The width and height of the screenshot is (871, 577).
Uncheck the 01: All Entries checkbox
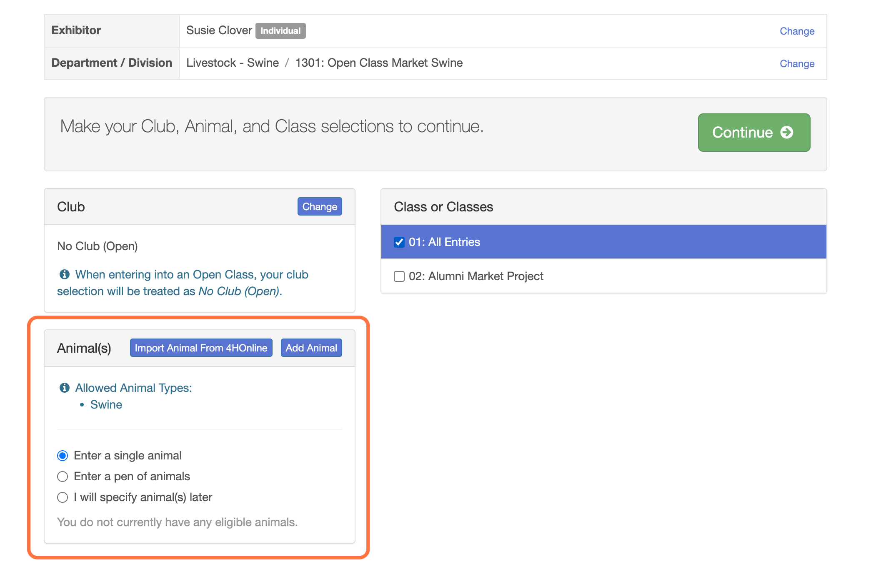(x=399, y=242)
